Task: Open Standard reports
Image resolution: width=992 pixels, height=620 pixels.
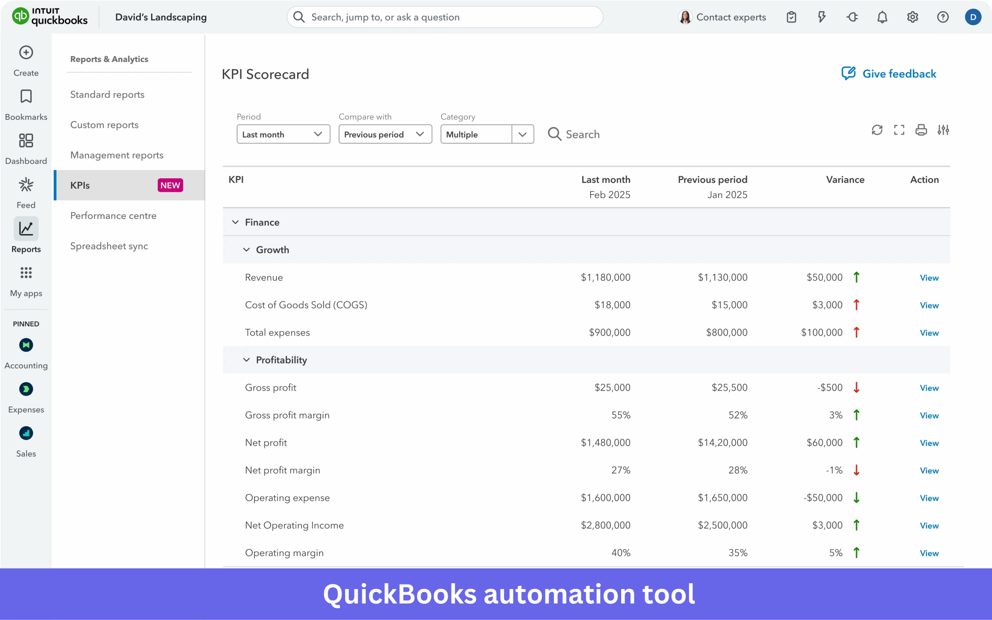Action: coord(107,94)
